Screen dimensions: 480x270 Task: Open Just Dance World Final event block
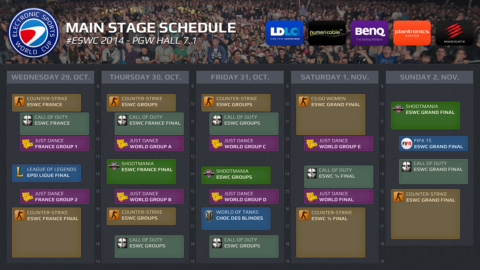tap(339, 197)
